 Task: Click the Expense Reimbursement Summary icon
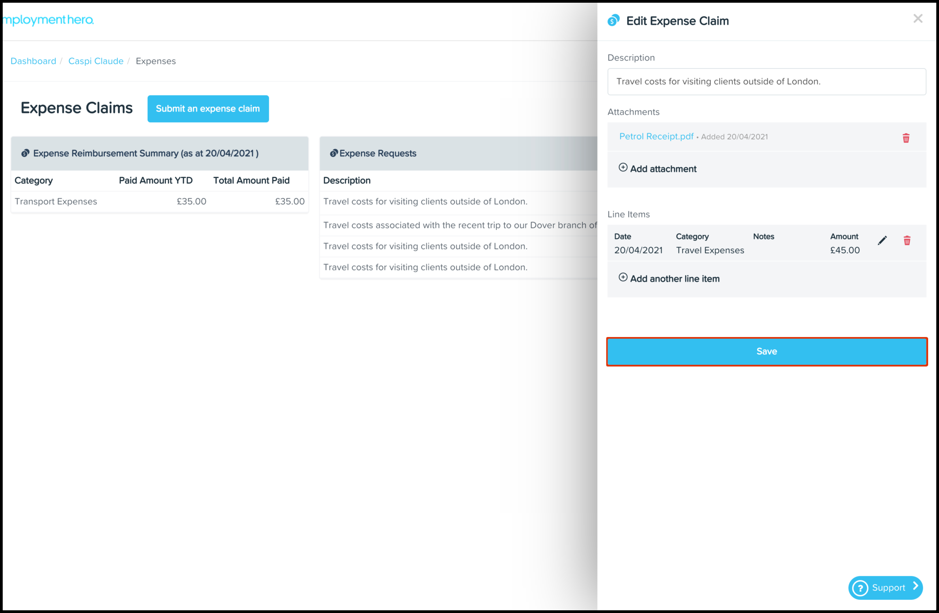pos(25,153)
